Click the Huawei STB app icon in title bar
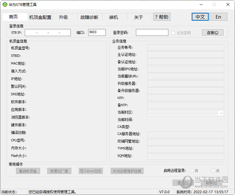The image size is (235, 195). [5, 5]
